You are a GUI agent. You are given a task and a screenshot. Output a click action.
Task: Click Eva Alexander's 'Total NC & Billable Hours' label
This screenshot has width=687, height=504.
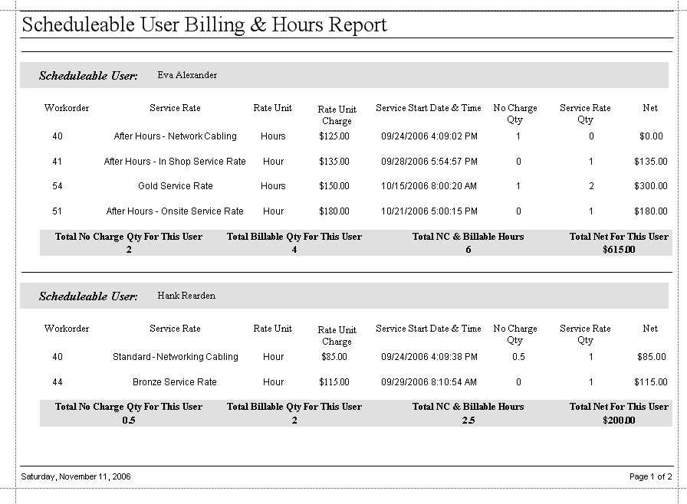(x=468, y=237)
